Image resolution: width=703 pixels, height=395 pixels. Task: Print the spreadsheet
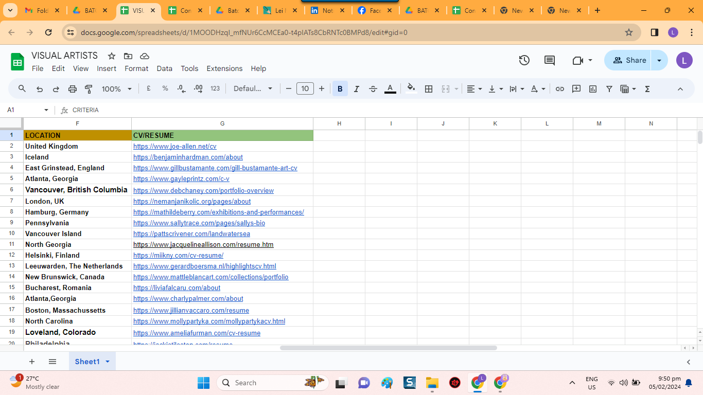click(x=73, y=89)
